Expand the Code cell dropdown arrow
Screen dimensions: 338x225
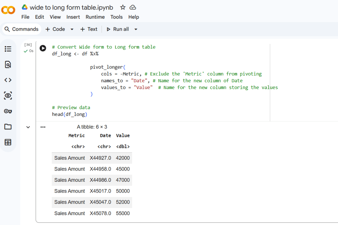point(72,29)
